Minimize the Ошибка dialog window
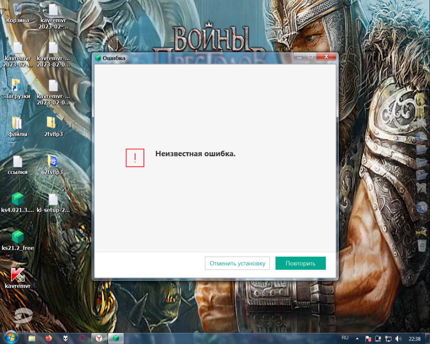Viewport: 430px width, 344px height. point(299,57)
